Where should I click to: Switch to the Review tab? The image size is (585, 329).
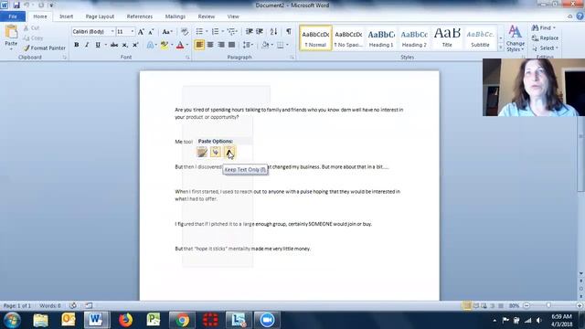206,16
